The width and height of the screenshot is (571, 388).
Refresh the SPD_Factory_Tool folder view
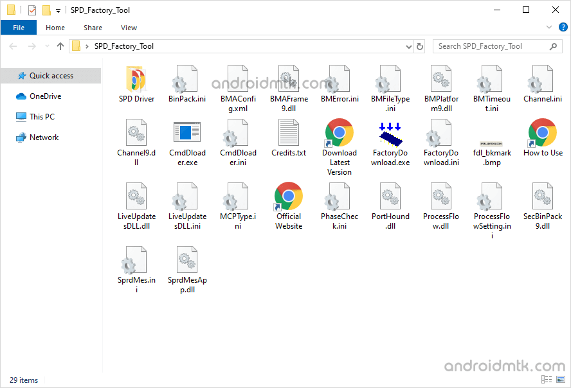pyautogui.click(x=420, y=46)
